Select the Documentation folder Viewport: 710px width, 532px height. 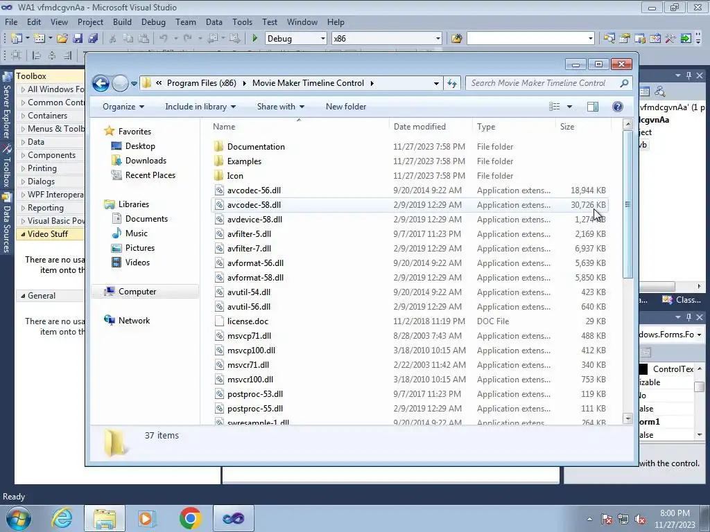tap(256, 147)
